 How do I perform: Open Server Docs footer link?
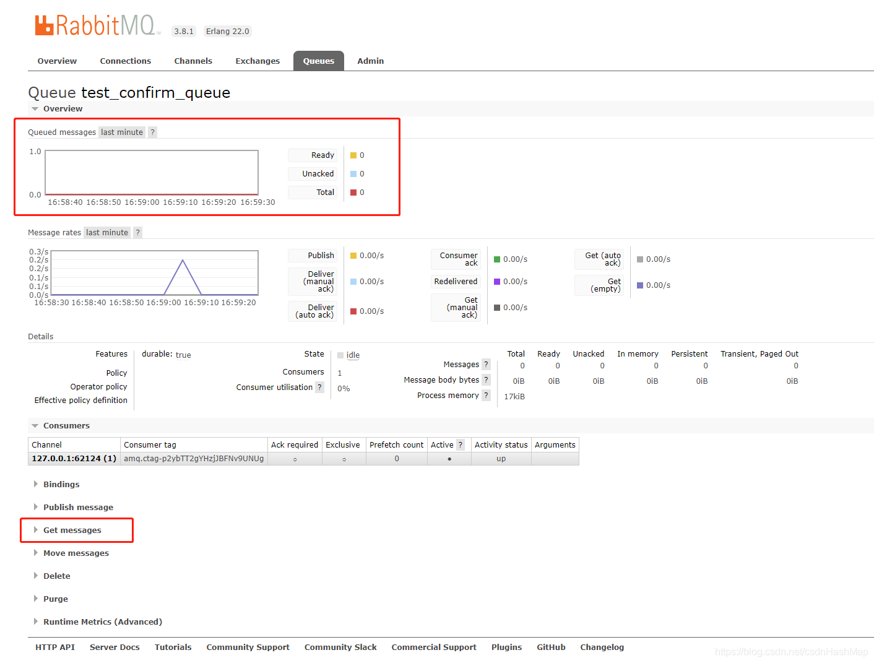point(115,647)
